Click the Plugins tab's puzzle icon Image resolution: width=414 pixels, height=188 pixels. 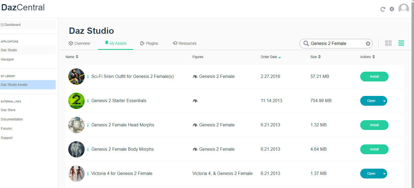(142, 43)
